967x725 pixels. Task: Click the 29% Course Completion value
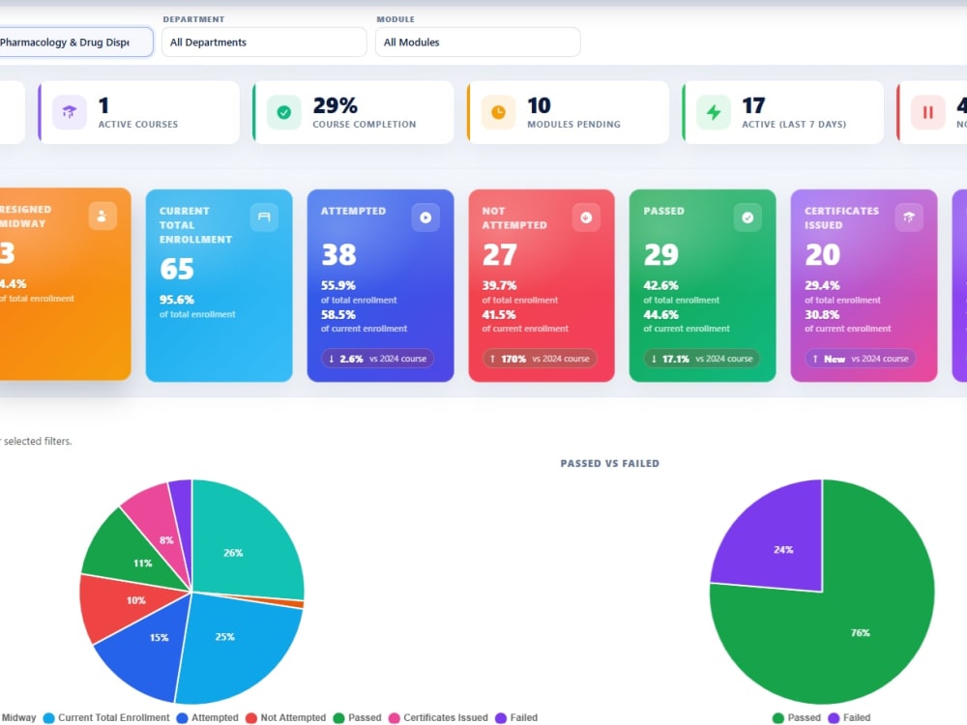(335, 105)
